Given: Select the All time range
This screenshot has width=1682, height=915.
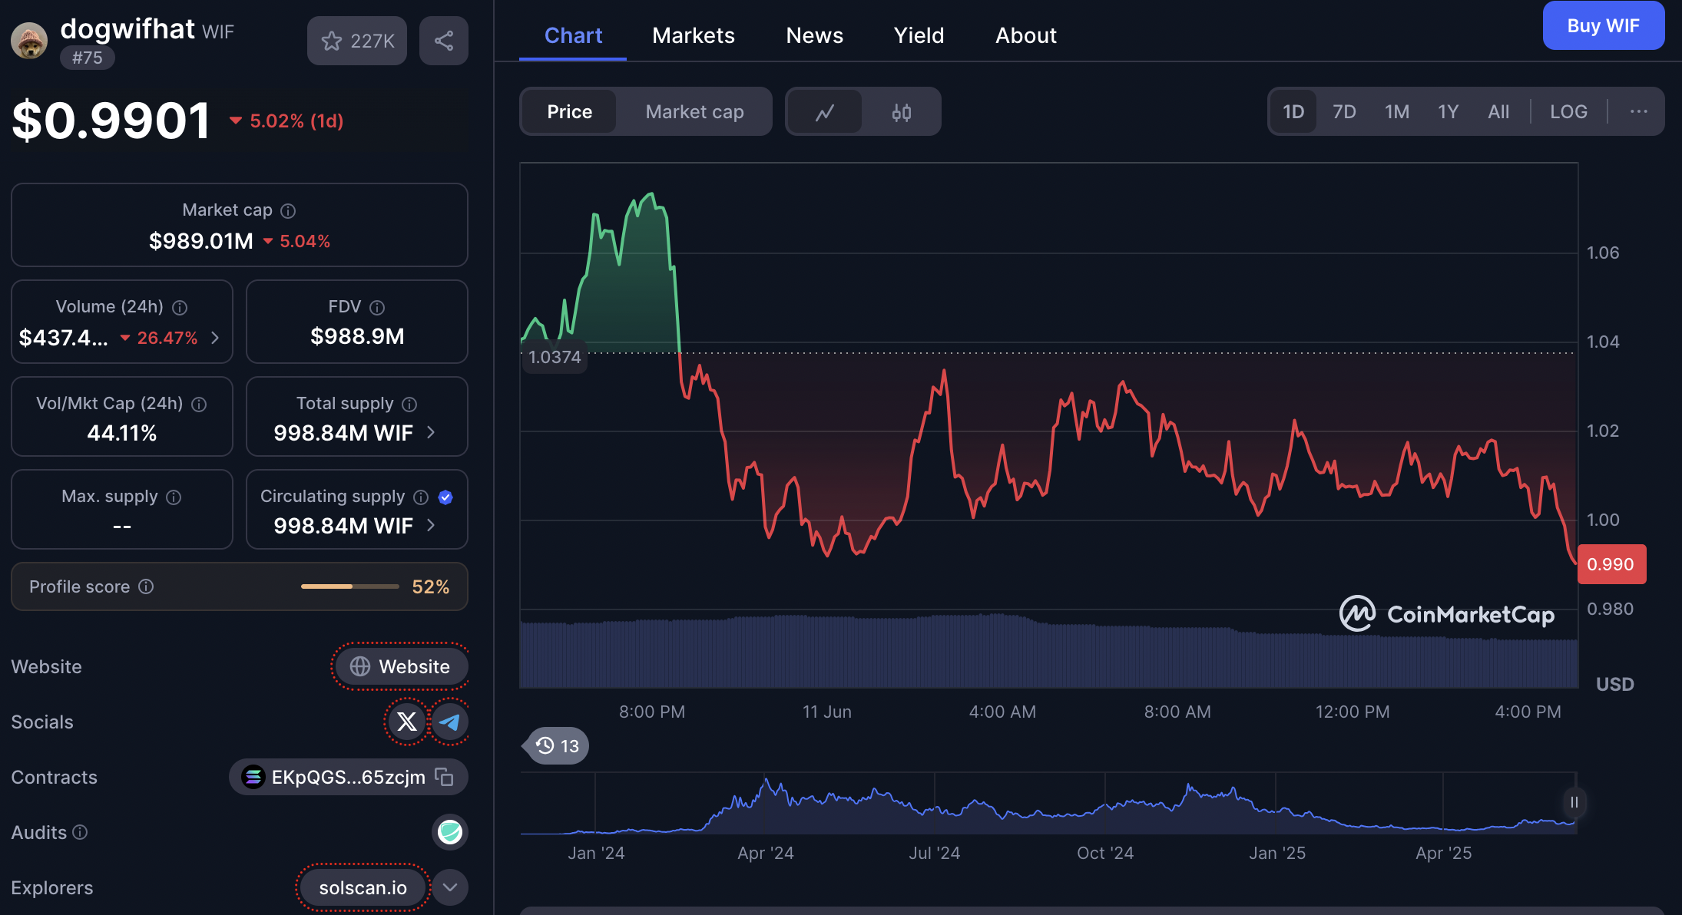Looking at the screenshot, I should point(1498,112).
